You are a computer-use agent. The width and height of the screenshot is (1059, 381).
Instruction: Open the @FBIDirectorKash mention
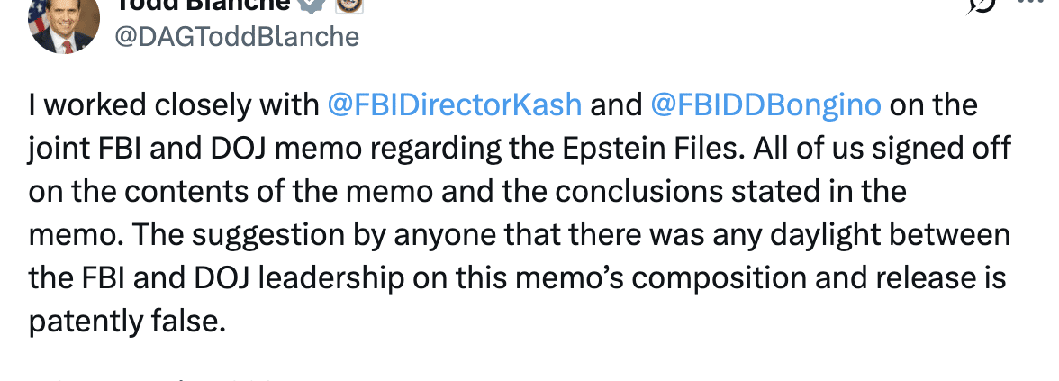pyautogui.click(x=454, y=104)
